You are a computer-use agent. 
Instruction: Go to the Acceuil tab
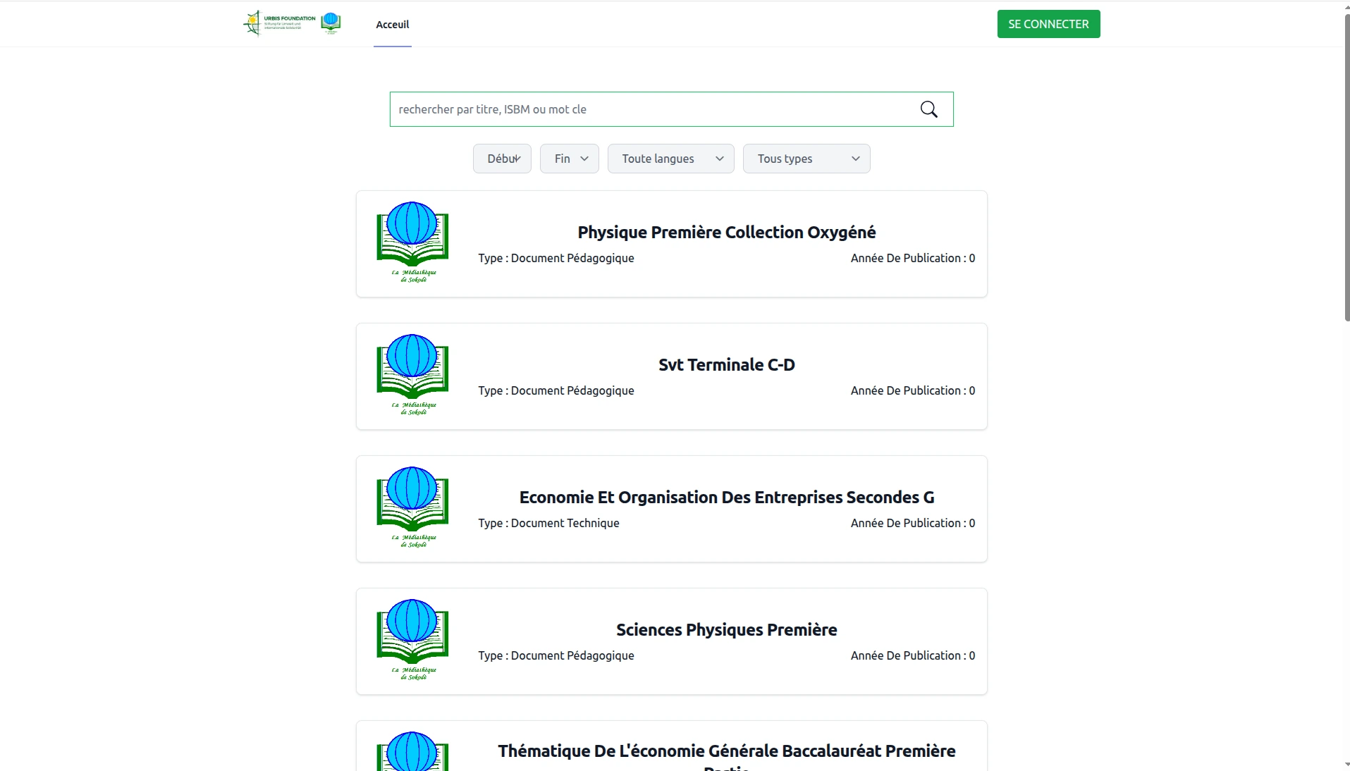click(393, 25)
